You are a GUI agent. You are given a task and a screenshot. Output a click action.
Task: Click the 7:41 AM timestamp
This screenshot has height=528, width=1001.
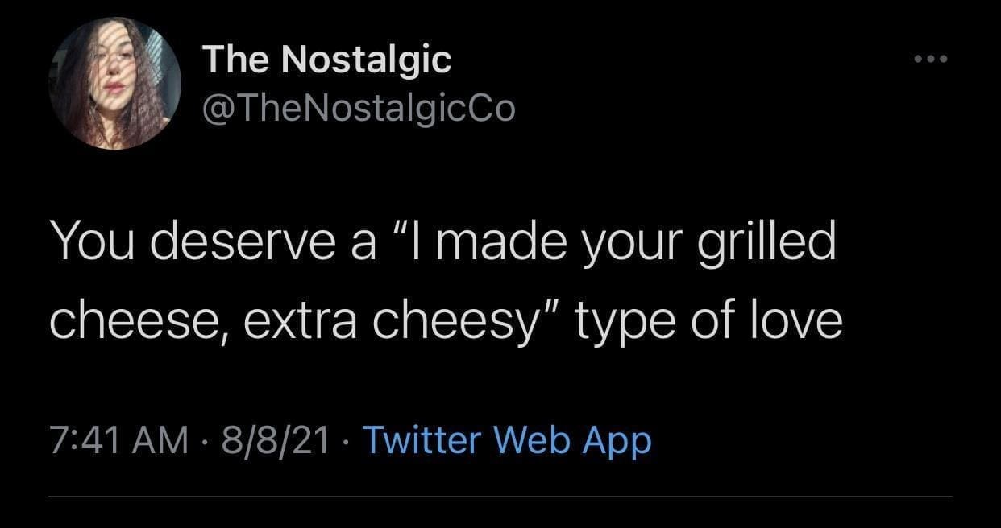118,439
